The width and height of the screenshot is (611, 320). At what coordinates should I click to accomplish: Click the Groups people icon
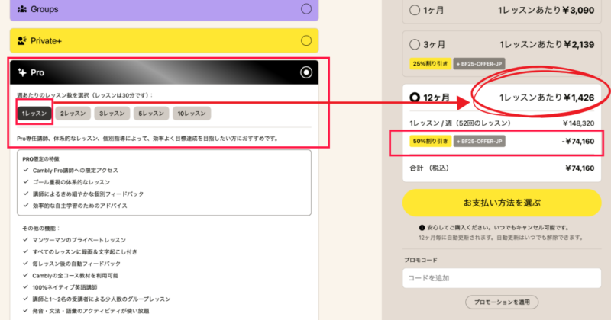click(21, 9)
